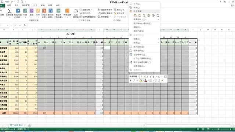Choose Clear Contents (清除內容) in context menu
Screen dimensions: 235x132
tap(144, 31)
